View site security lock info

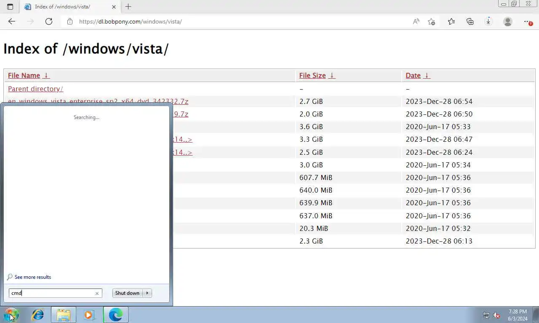coord(70,21)
